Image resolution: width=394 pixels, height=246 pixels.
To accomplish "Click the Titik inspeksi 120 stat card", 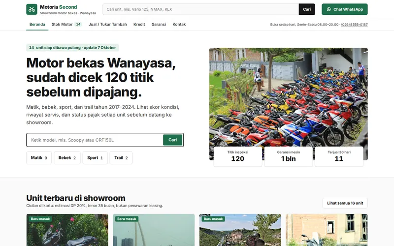I will pos(238,156).
